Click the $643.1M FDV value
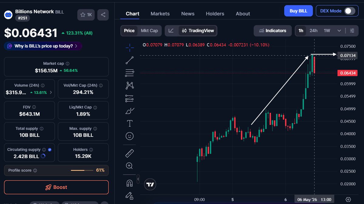The width and height of the screenshot is (364, 204). click(x=29, y=114)
